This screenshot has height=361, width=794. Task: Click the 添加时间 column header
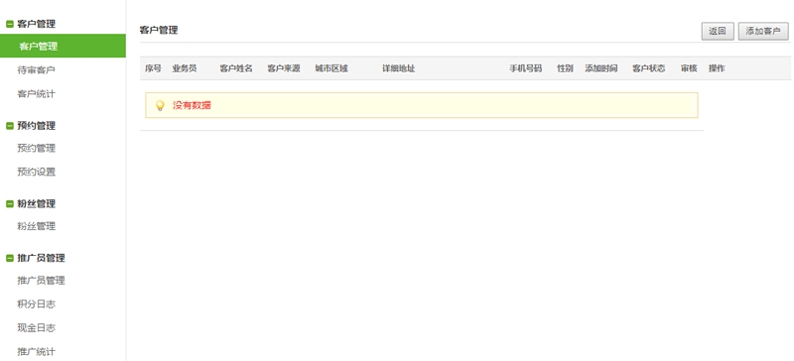pyautogui.click(x=601, y=68)
